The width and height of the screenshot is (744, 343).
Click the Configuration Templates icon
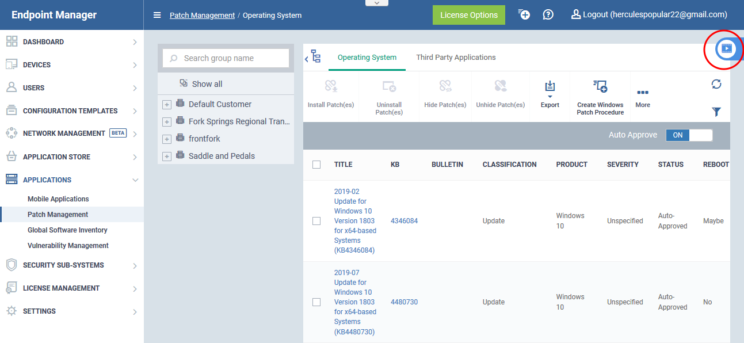12,110
